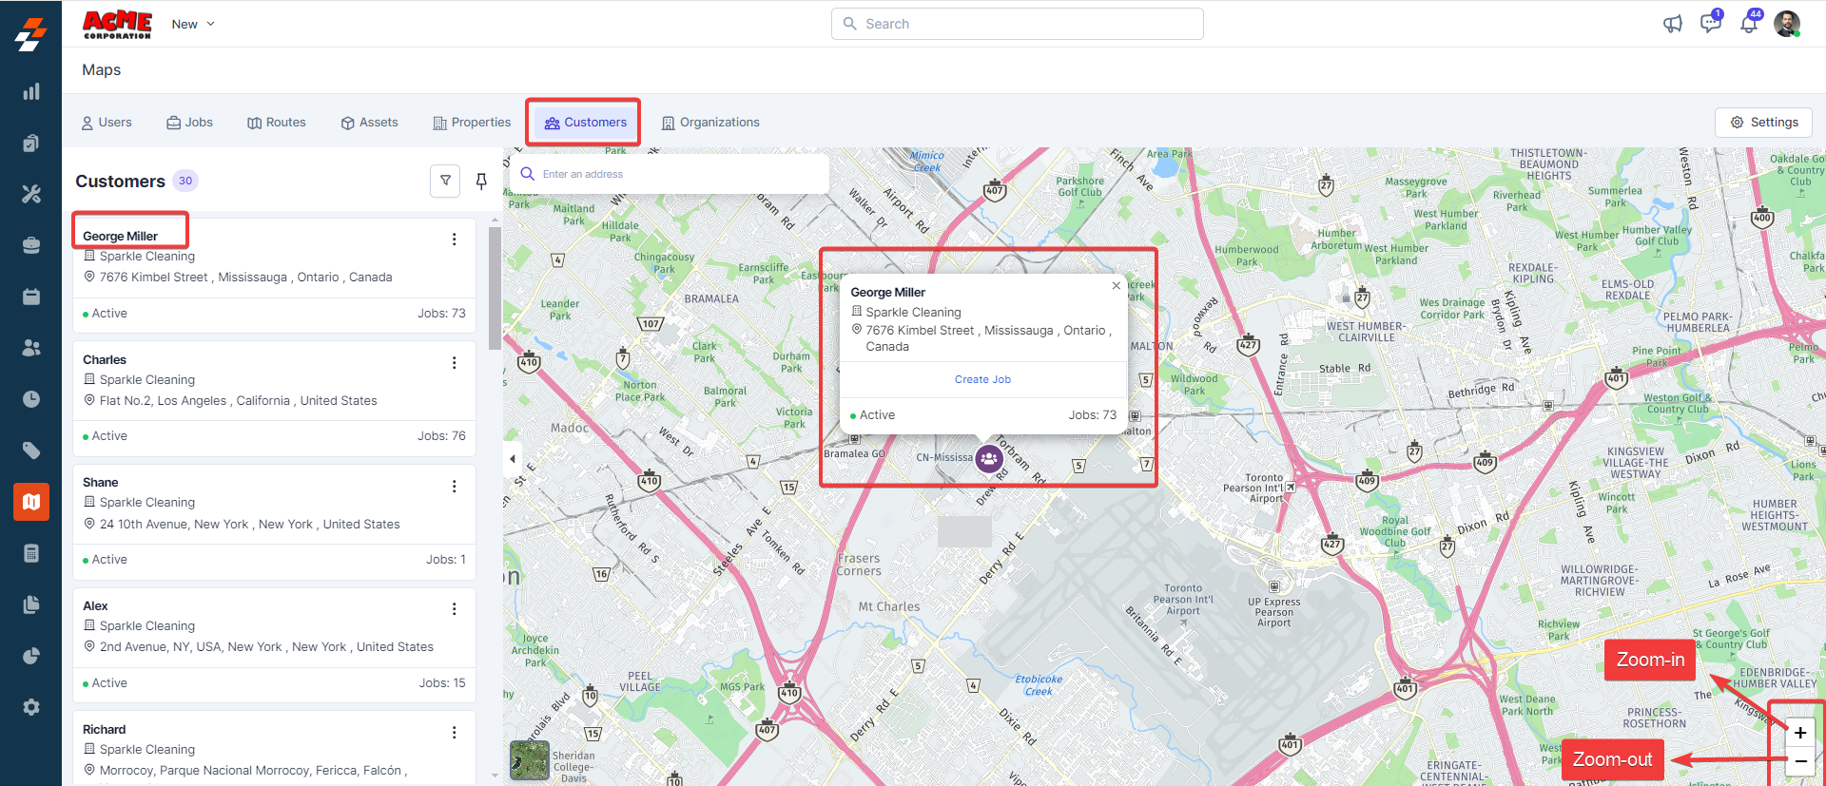Click the megaphone announcements icon
1826x786 pixels.
(1673, 24)
